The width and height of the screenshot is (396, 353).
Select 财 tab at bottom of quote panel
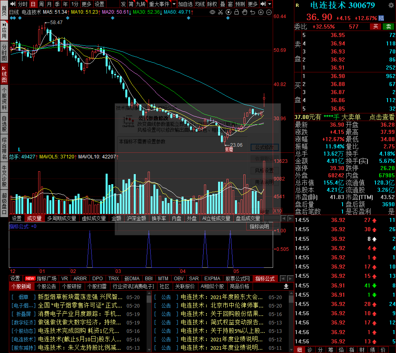coord(362,350)
